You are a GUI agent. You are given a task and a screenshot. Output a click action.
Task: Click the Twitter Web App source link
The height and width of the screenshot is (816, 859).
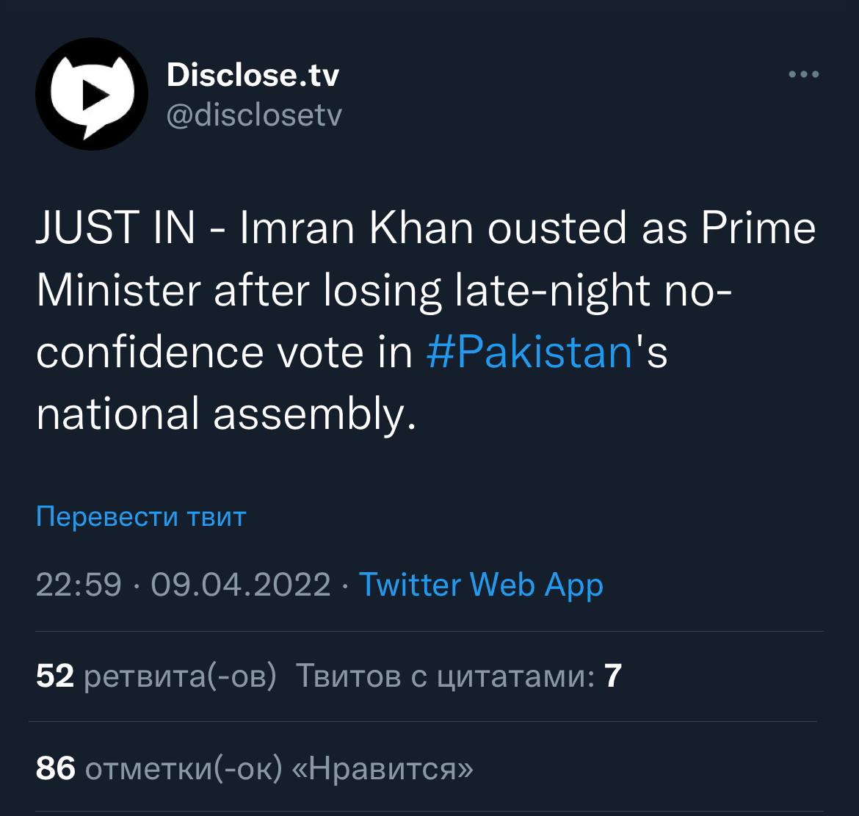tap(481, 585)
